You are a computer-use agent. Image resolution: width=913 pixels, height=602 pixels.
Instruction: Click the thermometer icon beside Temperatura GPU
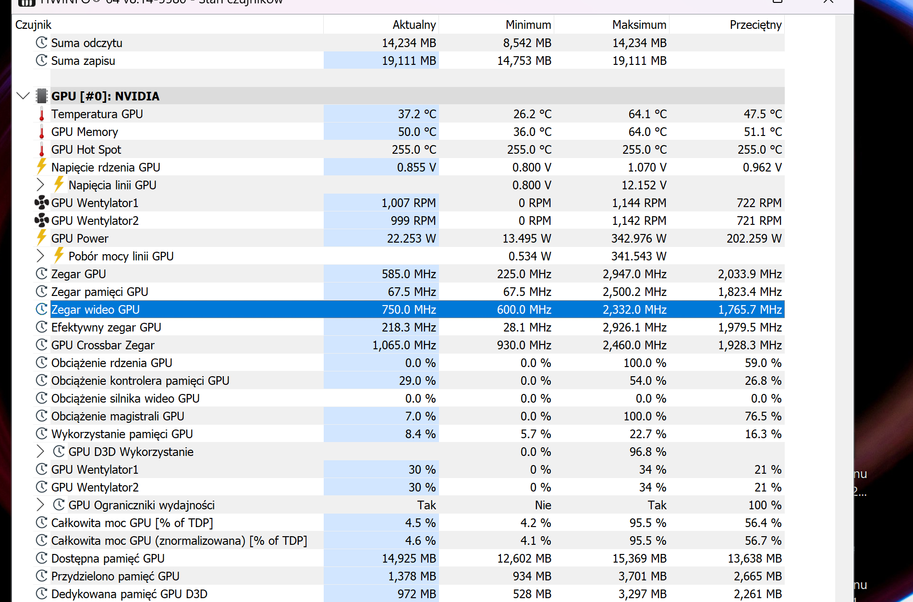coord(42,114)
